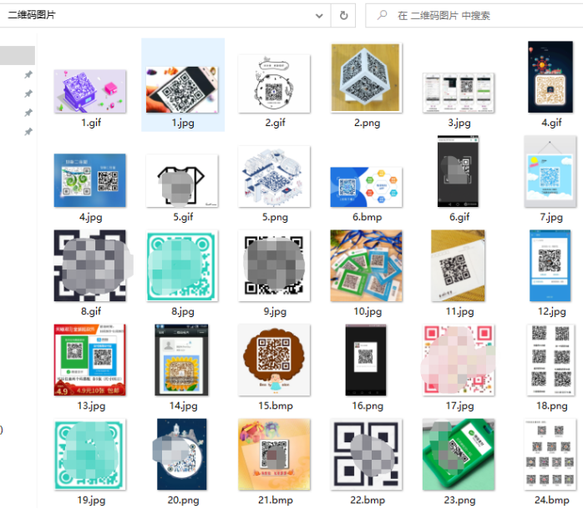Image resolution: width=583 pixels, height=509 pixels.
Task: Click the 5.png file name
Action: [275, 217]
